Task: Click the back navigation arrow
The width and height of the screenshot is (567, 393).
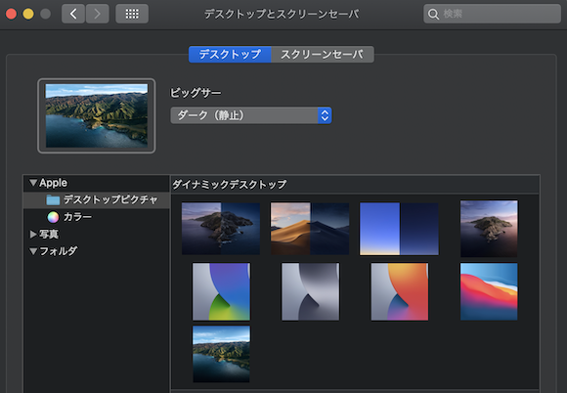Action: 73,14
